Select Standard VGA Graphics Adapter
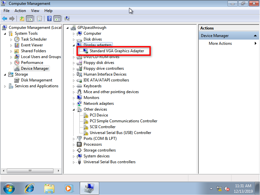Viewport: 260px width, 195px height. click(x=117, y=51)
